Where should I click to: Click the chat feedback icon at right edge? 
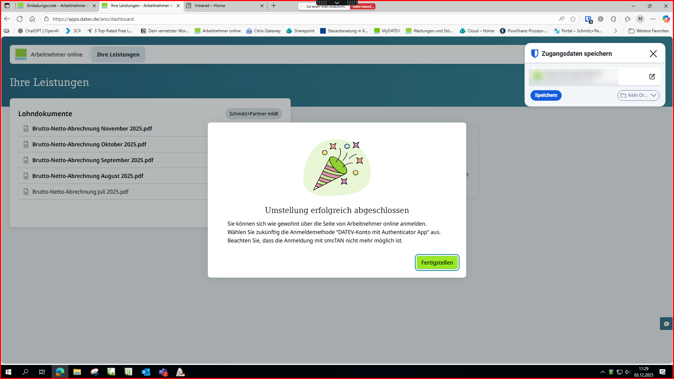666,324
